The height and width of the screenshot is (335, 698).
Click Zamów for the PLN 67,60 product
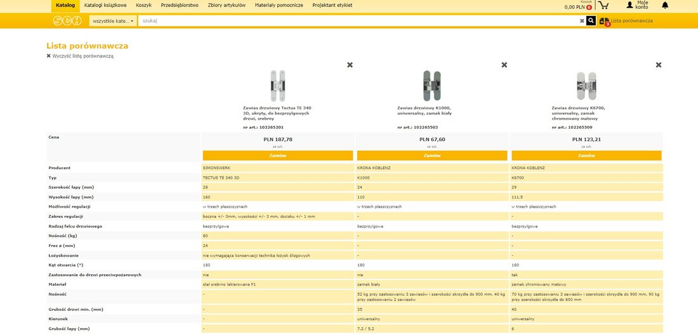[x=431, y=156]
